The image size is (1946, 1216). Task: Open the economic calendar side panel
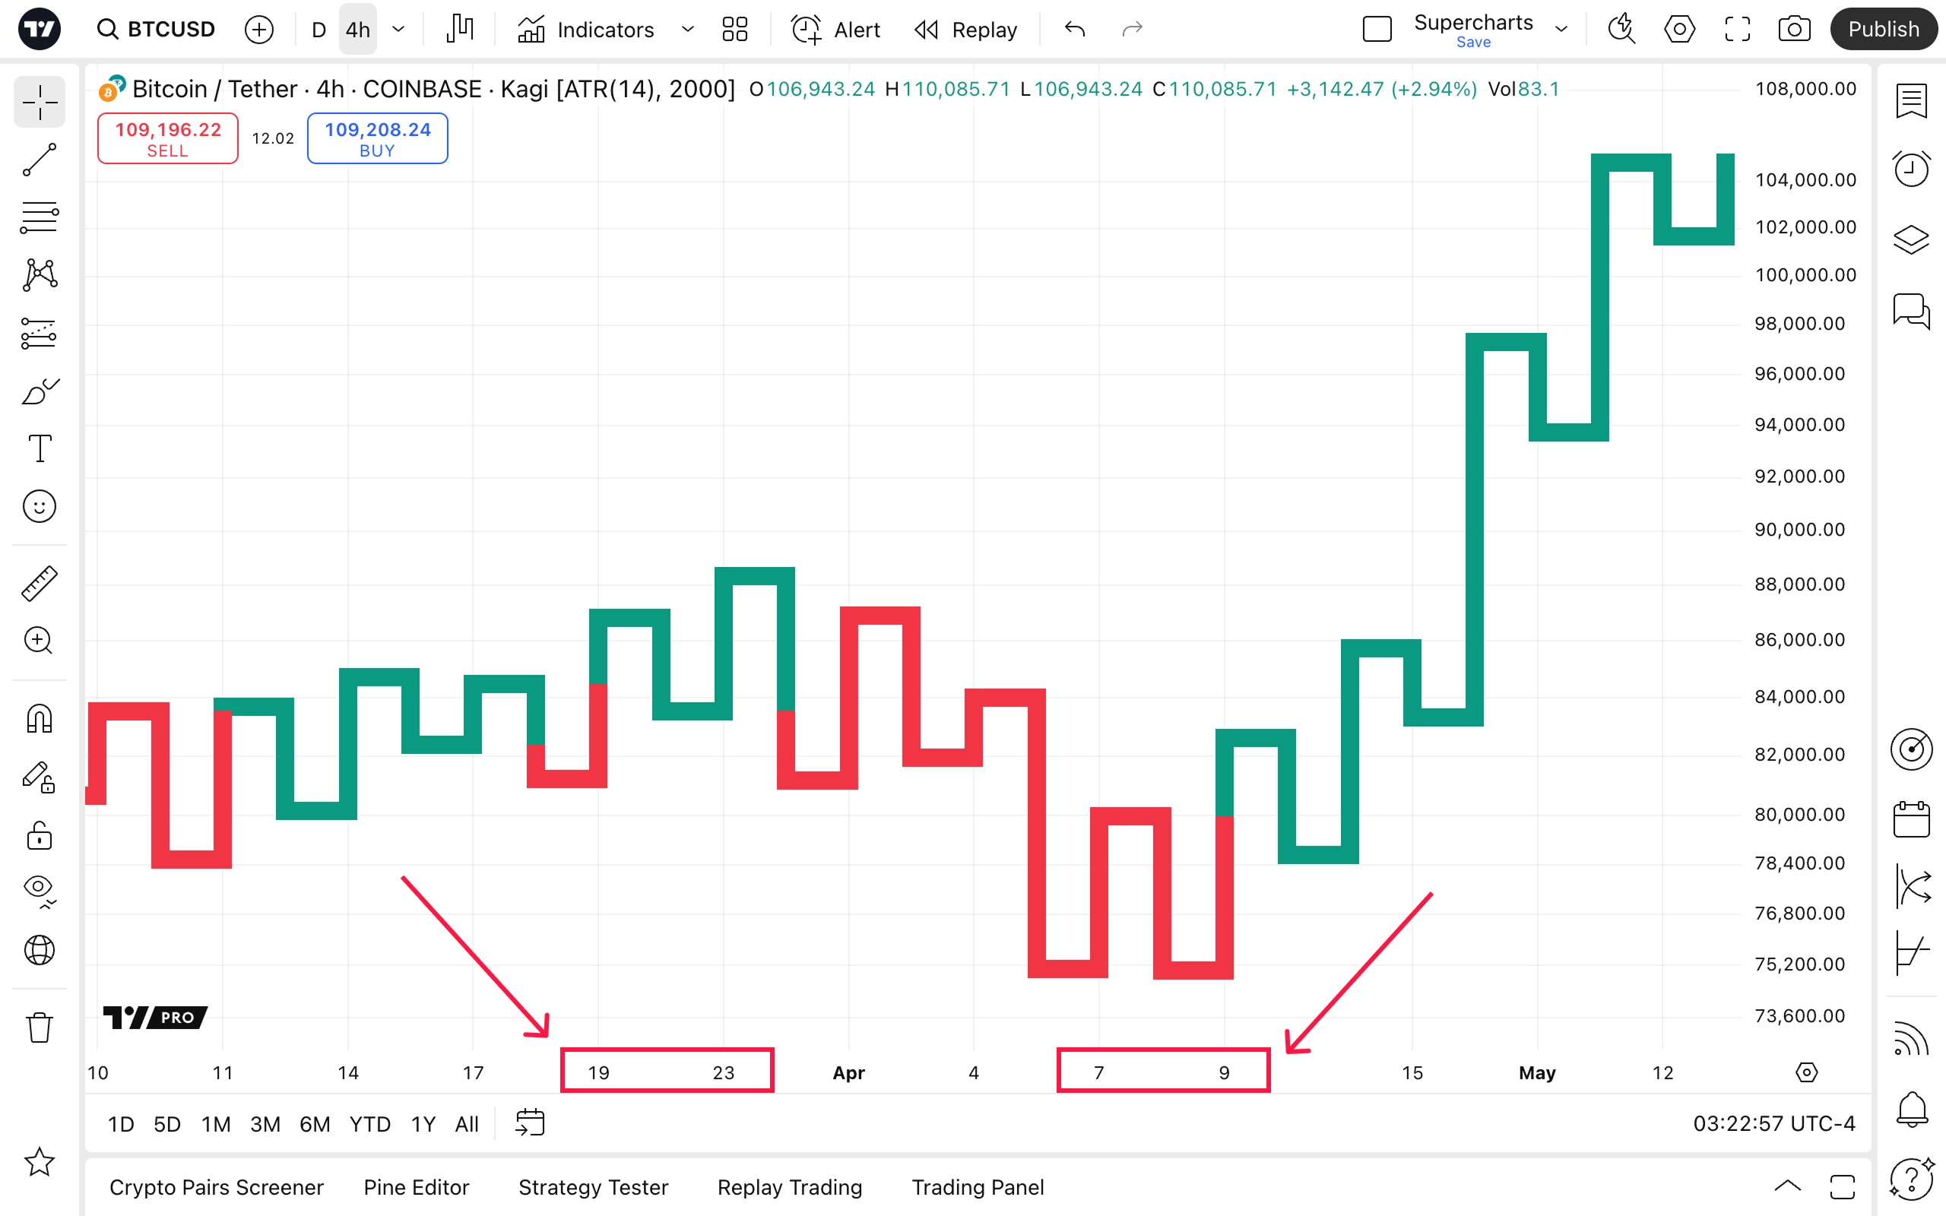[x=1910, y=819]
